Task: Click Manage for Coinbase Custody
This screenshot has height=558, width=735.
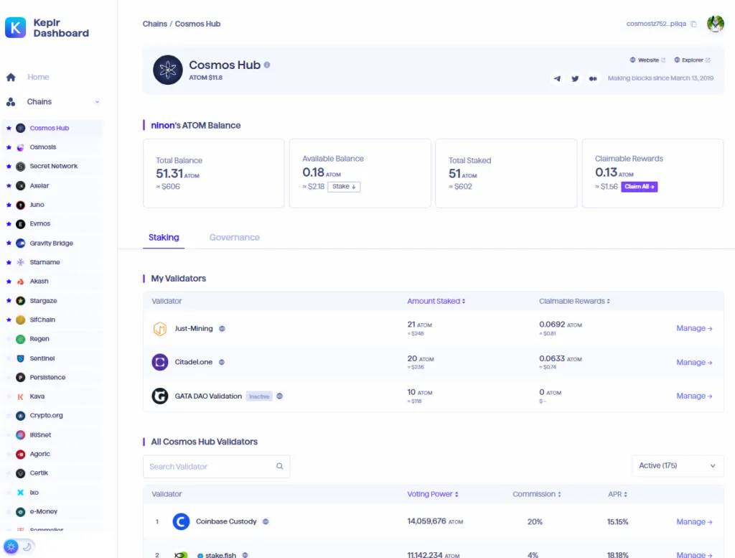Action: pos(694,522)
